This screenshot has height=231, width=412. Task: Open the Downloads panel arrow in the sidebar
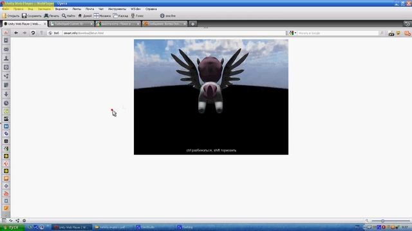[6, 94]
